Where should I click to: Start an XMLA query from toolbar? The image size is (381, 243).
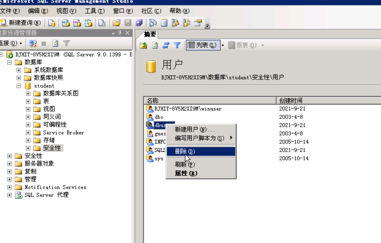(x=88, y=23)
